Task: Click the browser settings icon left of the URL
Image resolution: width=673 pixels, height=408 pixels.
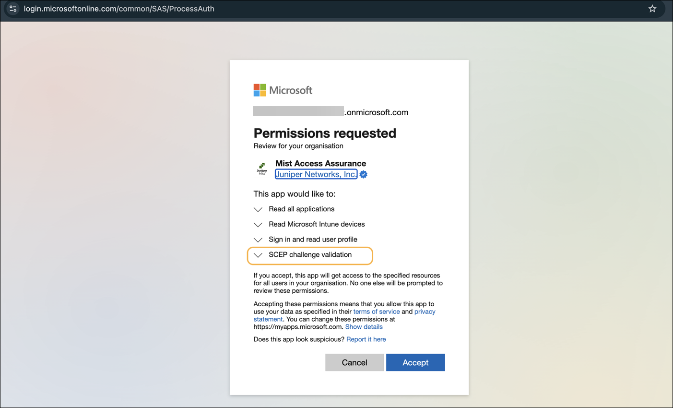Action: (x=12, y=8)
